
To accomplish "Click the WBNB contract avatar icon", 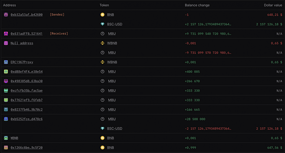I will point(6,138).
